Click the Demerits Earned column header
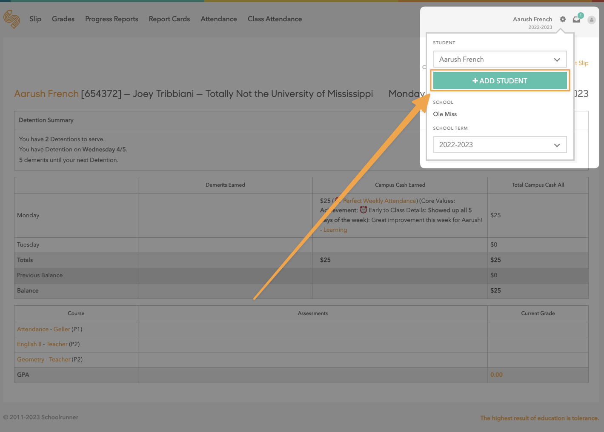The image size is (604, 432). 225,185
